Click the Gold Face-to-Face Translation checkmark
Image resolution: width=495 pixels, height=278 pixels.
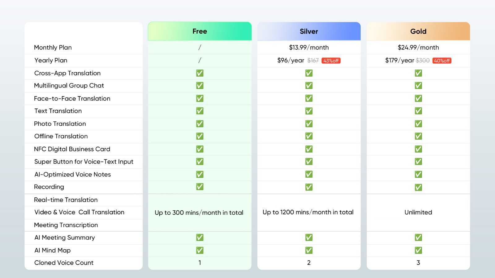pos(418,99)
